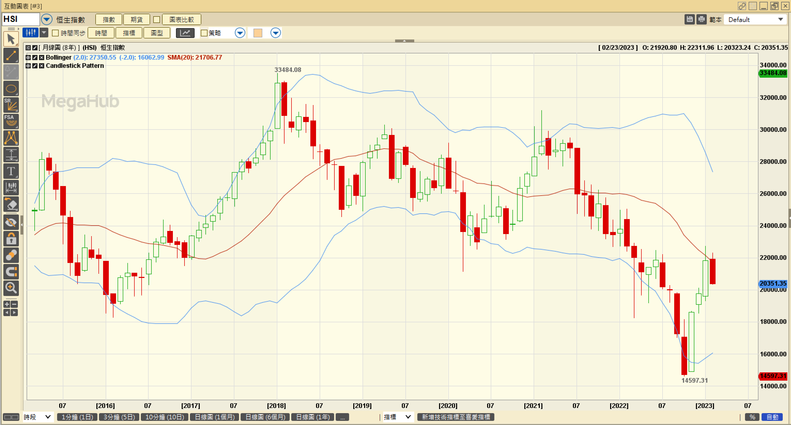791x425 pixels.
Task: Open the Default template dropdown
Action: (x=780, y=20)
